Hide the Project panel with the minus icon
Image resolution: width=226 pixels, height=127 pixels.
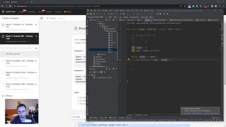(x=117, y=20)
